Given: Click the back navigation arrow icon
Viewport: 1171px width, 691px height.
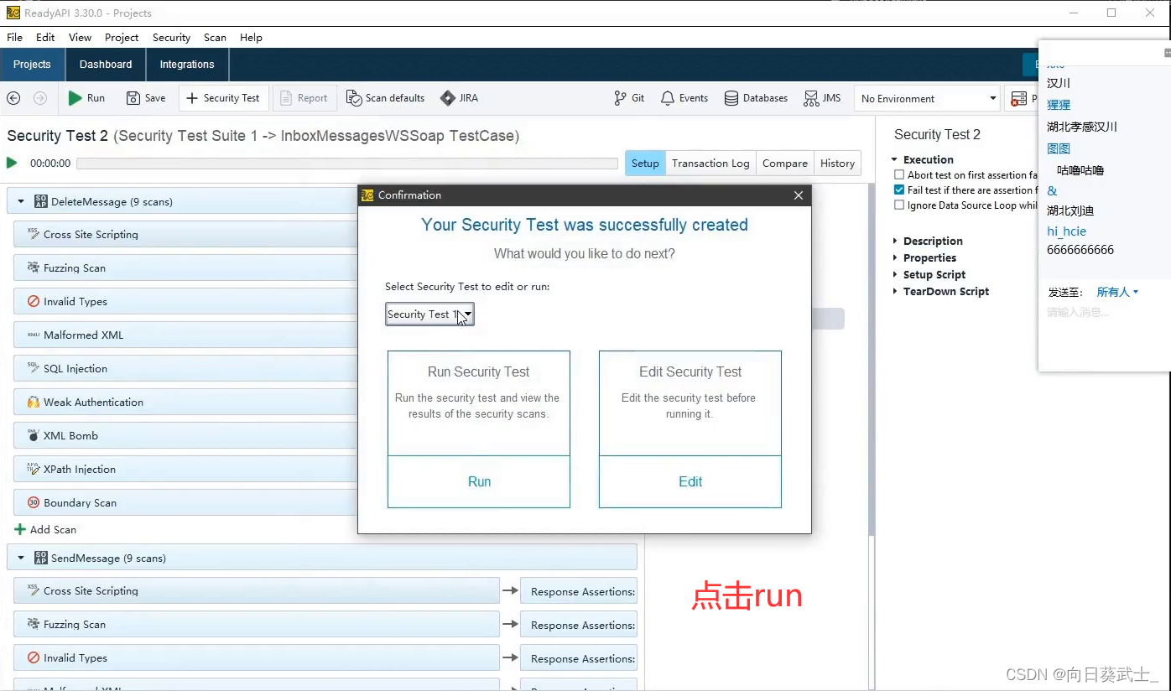Looking at the screenshot, I should tap(13, 98).
